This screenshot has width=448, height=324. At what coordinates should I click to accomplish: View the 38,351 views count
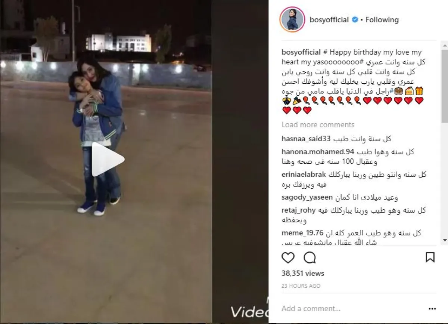pos(303,274)
